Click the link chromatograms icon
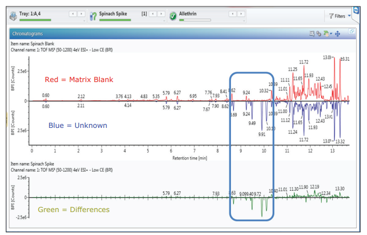367x235 pixels. tap(318, 34)
